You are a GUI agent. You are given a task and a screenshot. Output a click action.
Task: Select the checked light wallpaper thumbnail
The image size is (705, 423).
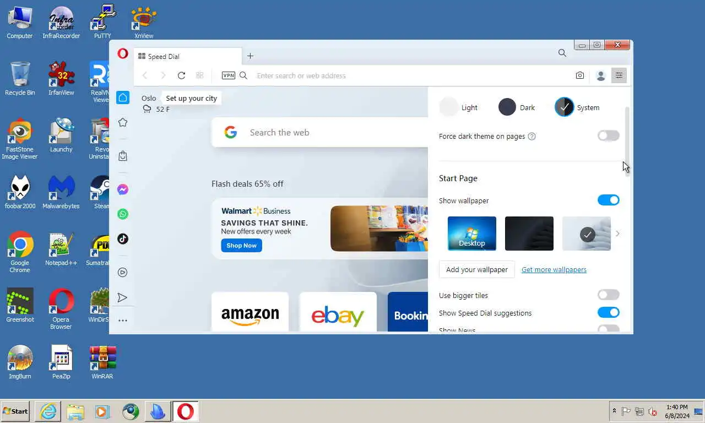click(587, 234)
